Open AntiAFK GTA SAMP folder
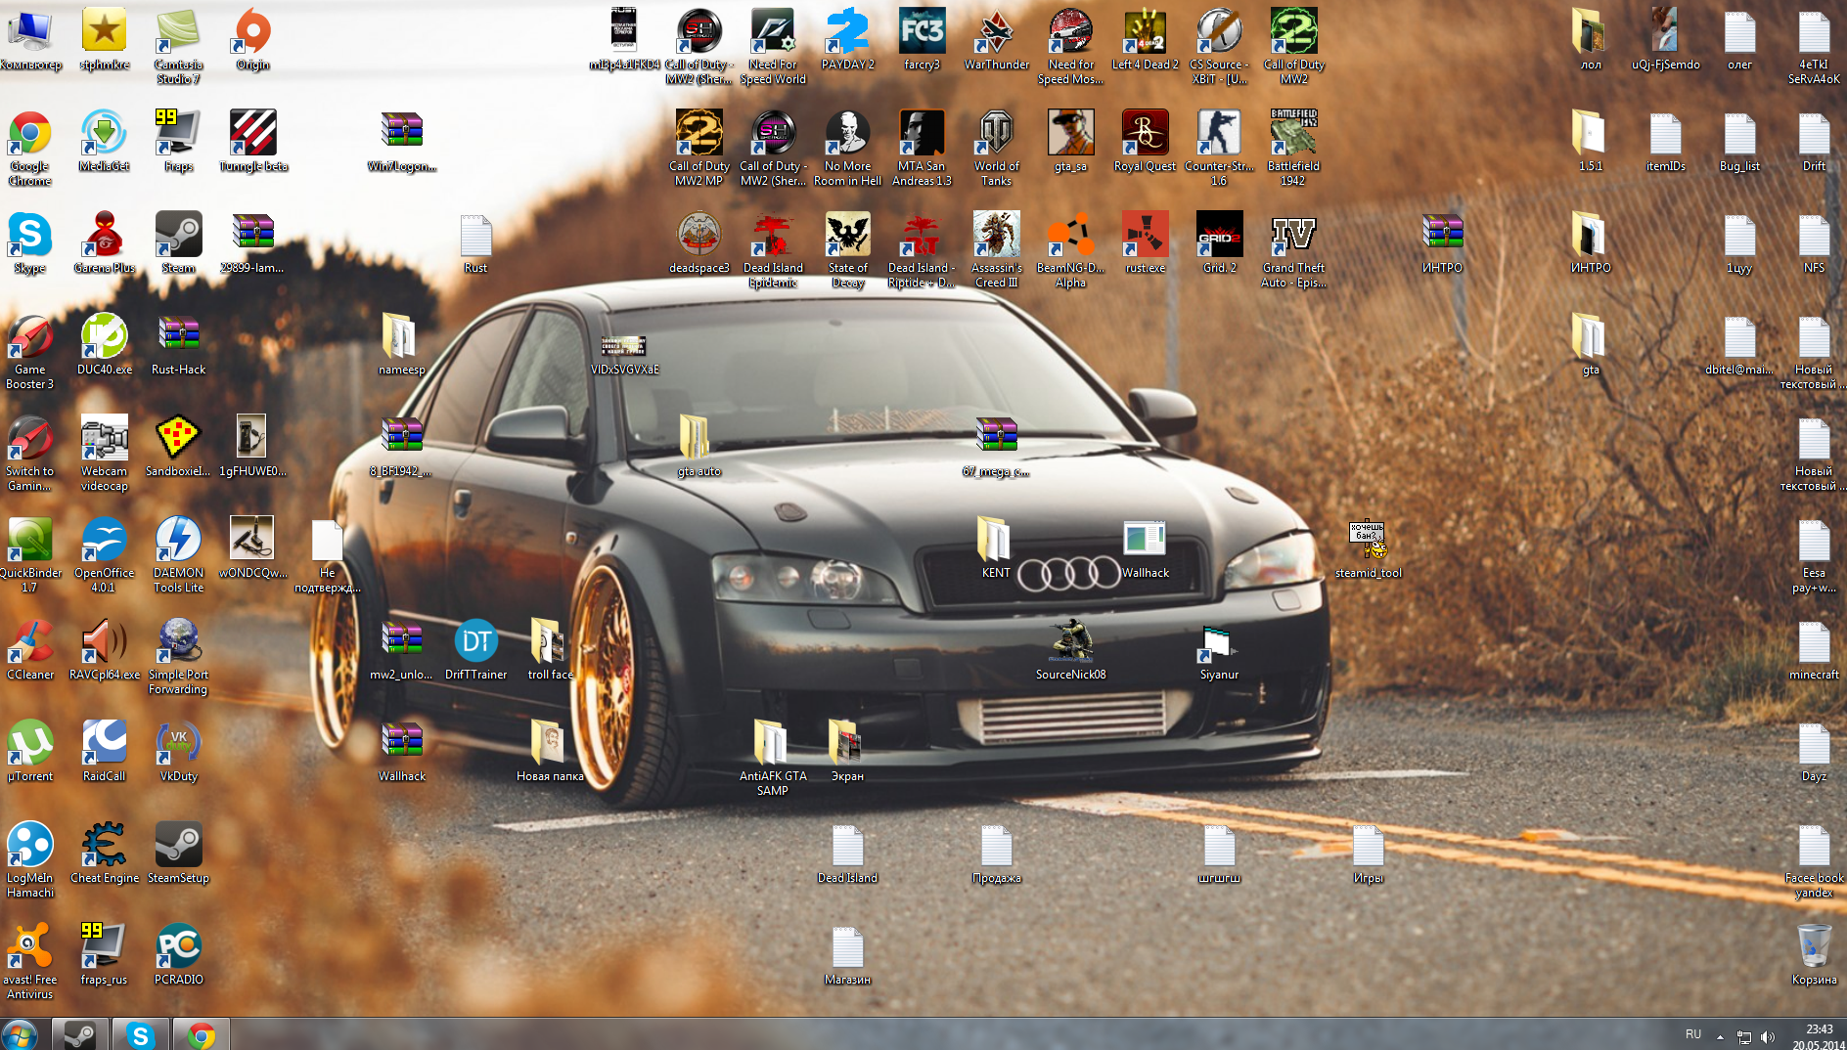Screen dimensions: 1847x1050 pyautogui.click(x=774, y=758)
